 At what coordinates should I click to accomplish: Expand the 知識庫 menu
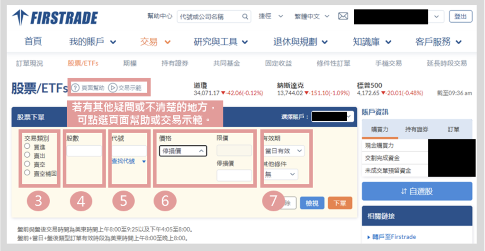pos(372,42)
